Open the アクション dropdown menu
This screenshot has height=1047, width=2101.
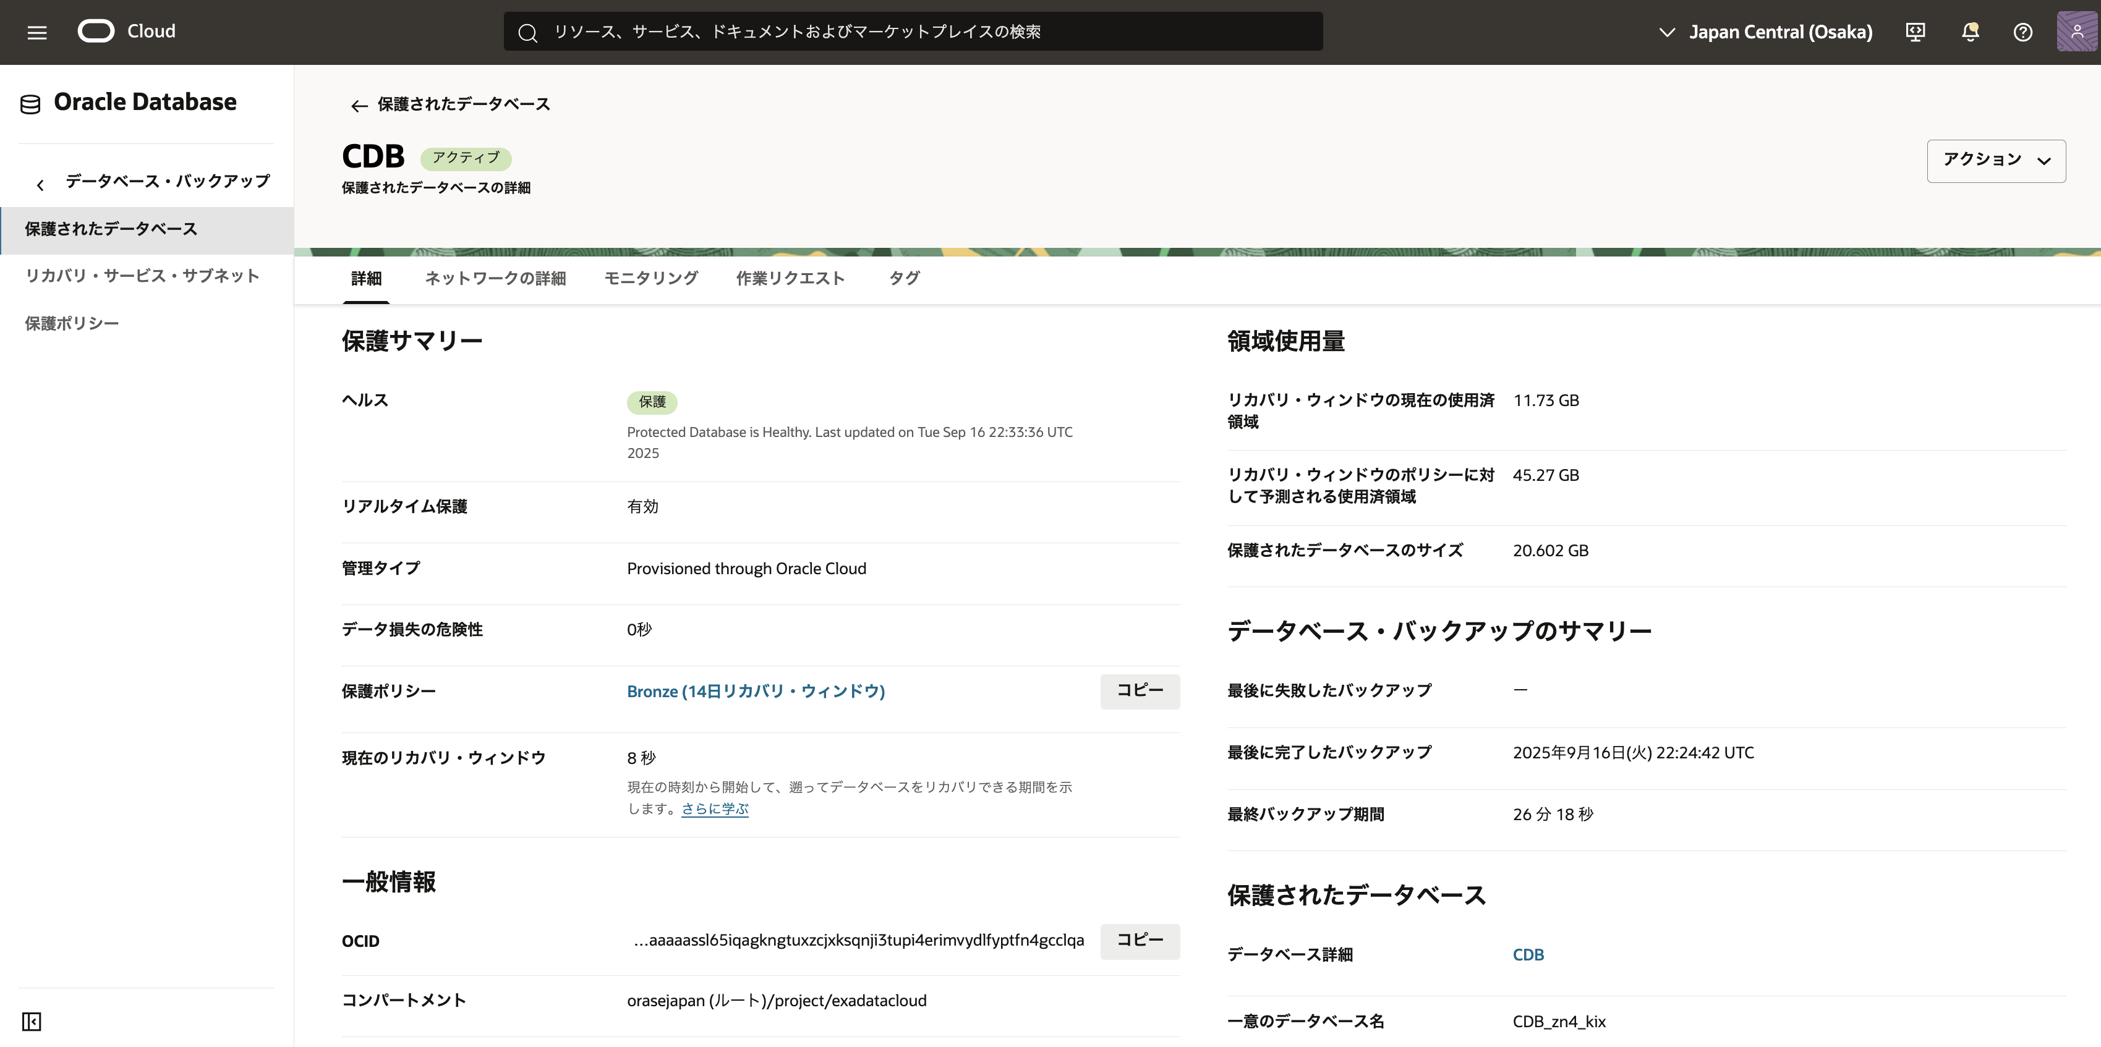pos(1996,161)
